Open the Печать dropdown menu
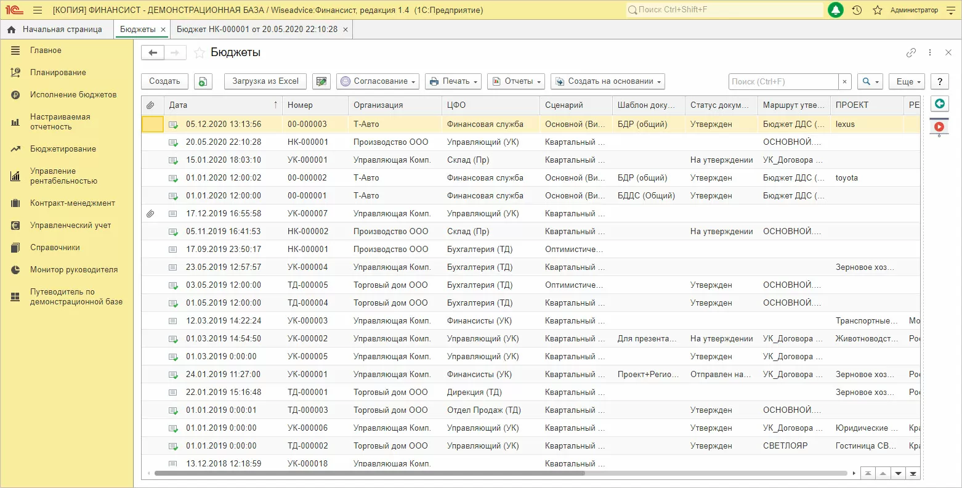 pos(453,81)
